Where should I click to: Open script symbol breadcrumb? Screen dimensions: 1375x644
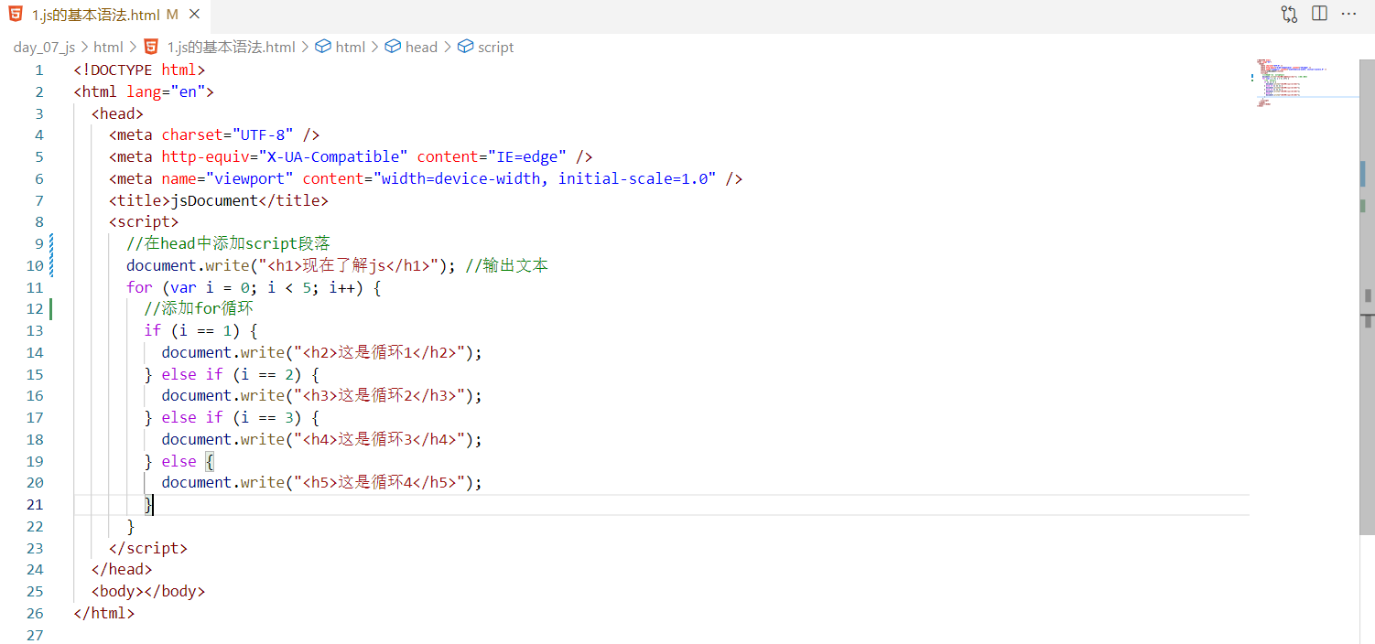496,47
